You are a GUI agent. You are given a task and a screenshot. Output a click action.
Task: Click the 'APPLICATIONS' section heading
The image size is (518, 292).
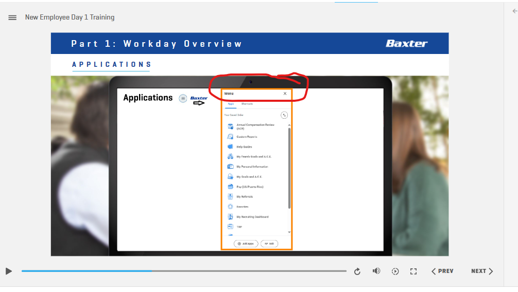pyautogui.click(x=112, y=64)
